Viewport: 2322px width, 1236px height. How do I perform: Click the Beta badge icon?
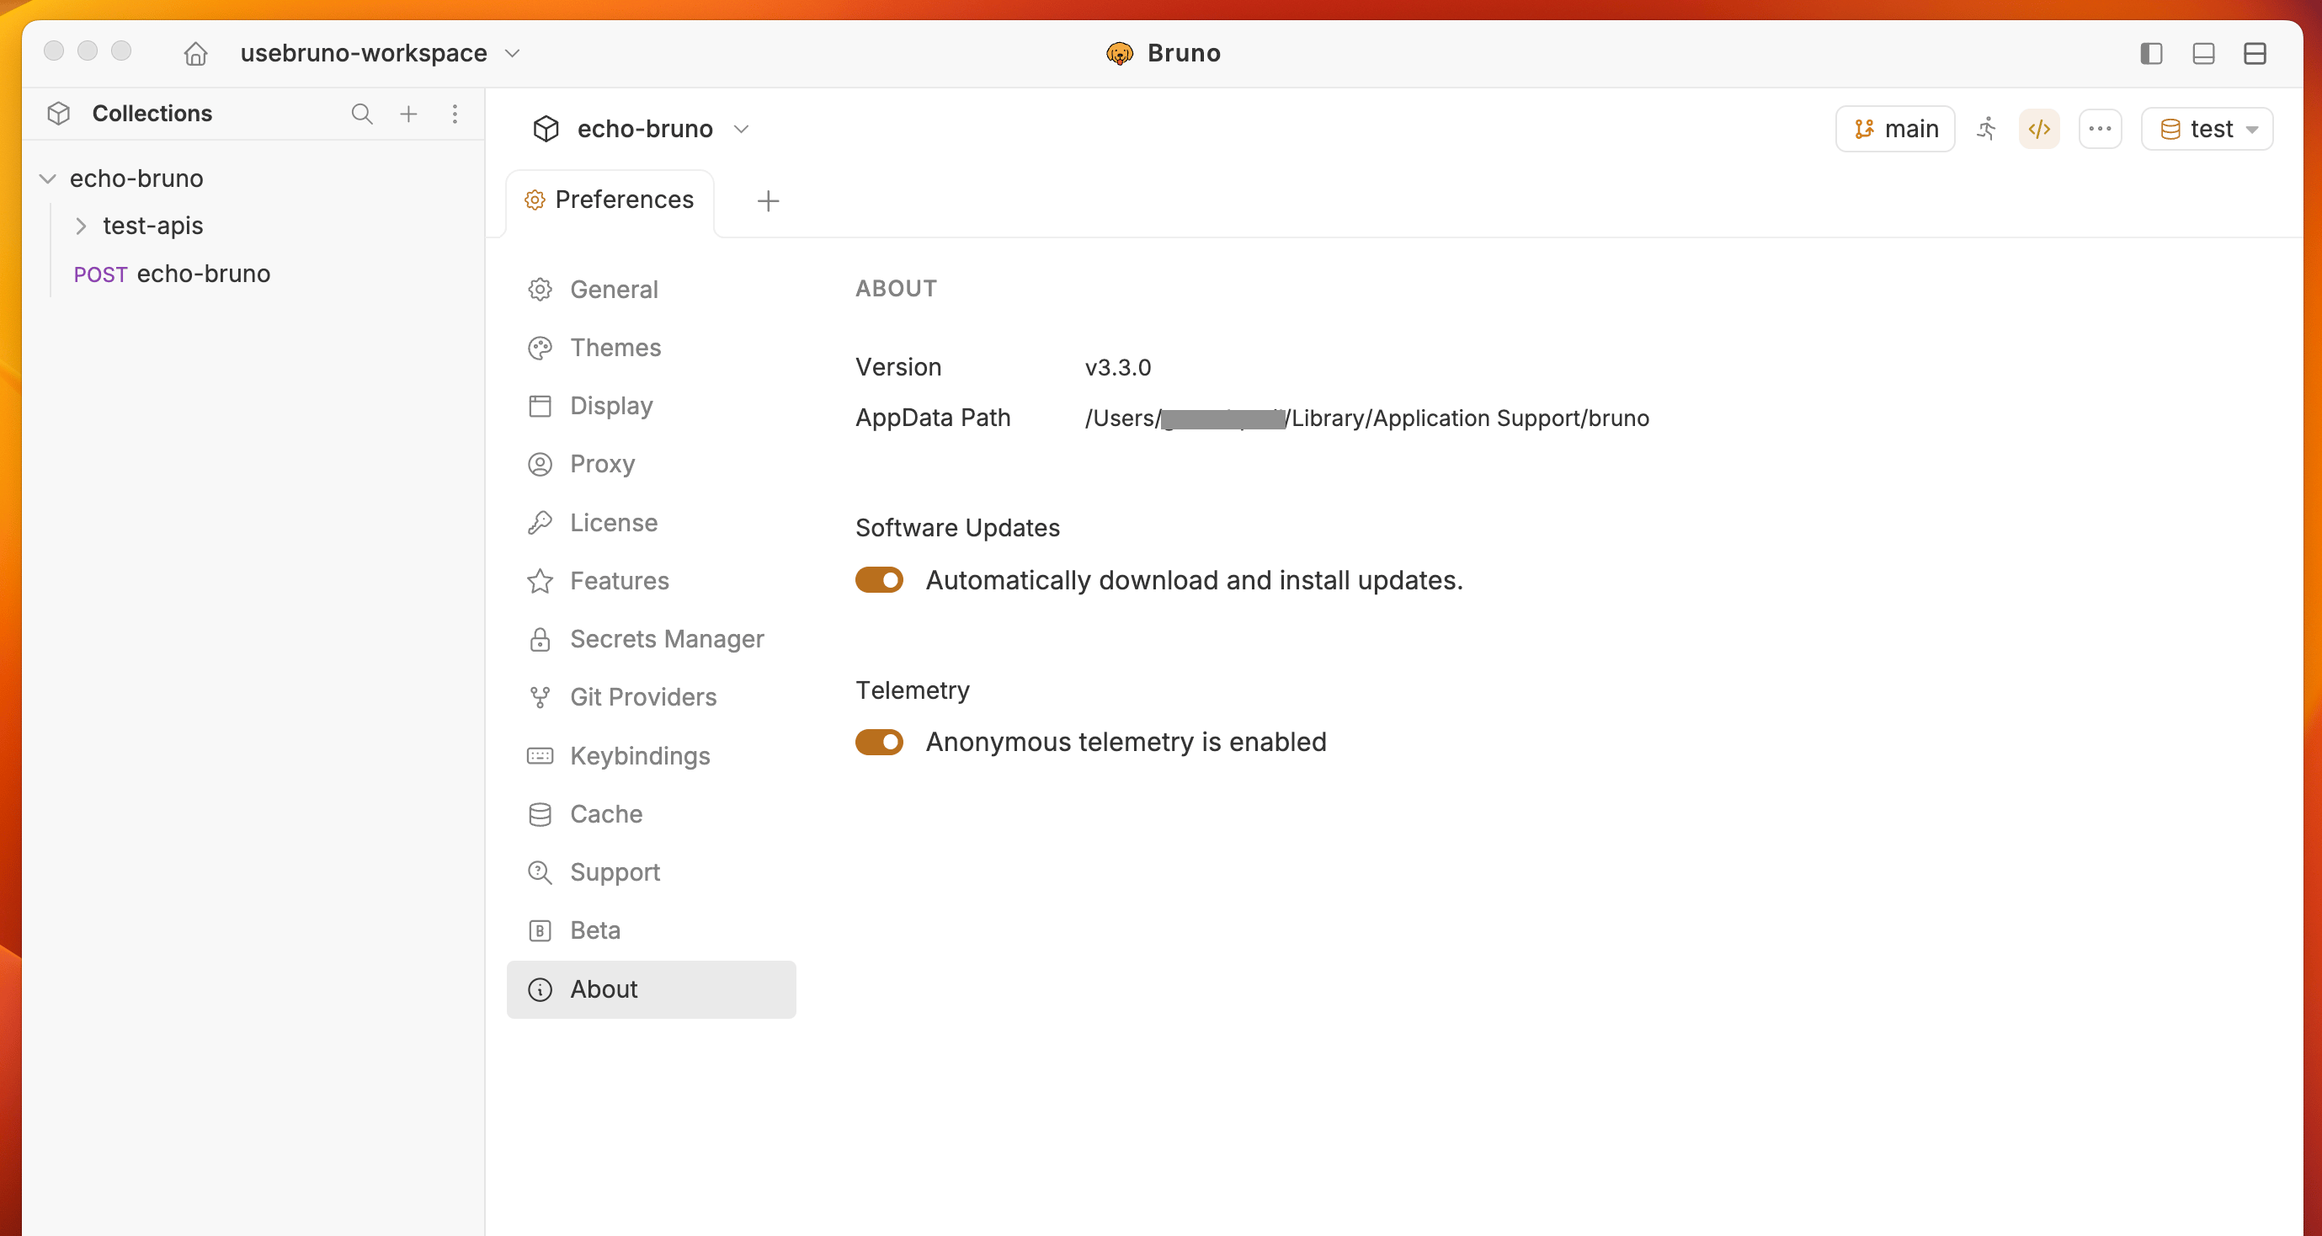click(540, 930)
